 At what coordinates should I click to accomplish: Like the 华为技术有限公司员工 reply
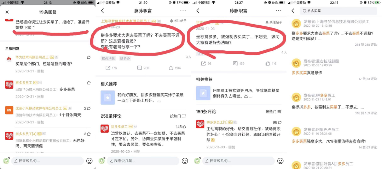coord(89,57)
